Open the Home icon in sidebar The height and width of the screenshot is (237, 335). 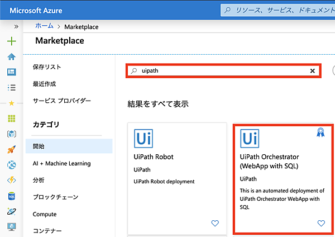[x=11, y=56]
